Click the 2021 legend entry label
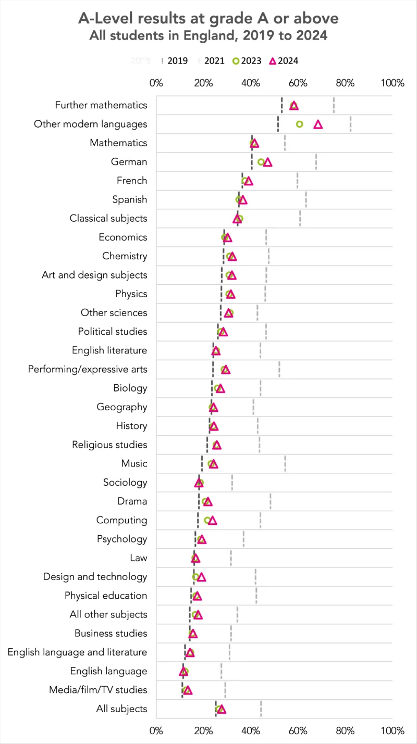Viewport: 417px width, 744px height. pyautogui.click(x=214, y=61)
